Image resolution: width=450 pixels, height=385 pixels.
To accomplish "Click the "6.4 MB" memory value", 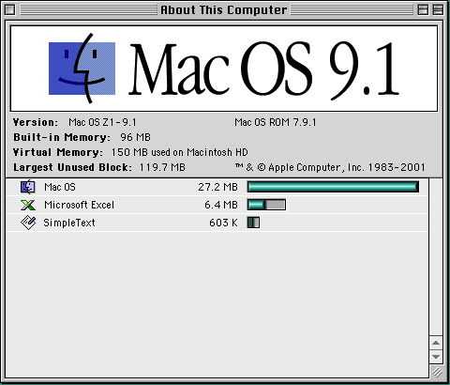I will pyautogui.click(x=221, y=205).
